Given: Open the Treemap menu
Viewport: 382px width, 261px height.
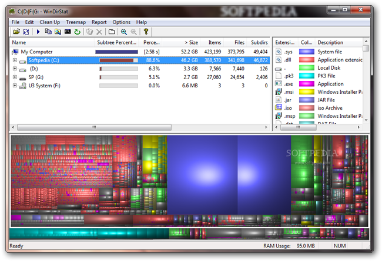Looking at the screenshot, I should [76, 22].
